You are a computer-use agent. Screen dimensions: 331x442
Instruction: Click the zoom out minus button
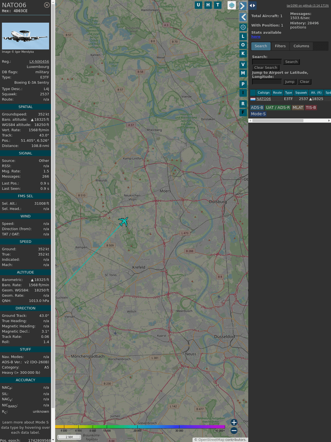click(234, 430)
